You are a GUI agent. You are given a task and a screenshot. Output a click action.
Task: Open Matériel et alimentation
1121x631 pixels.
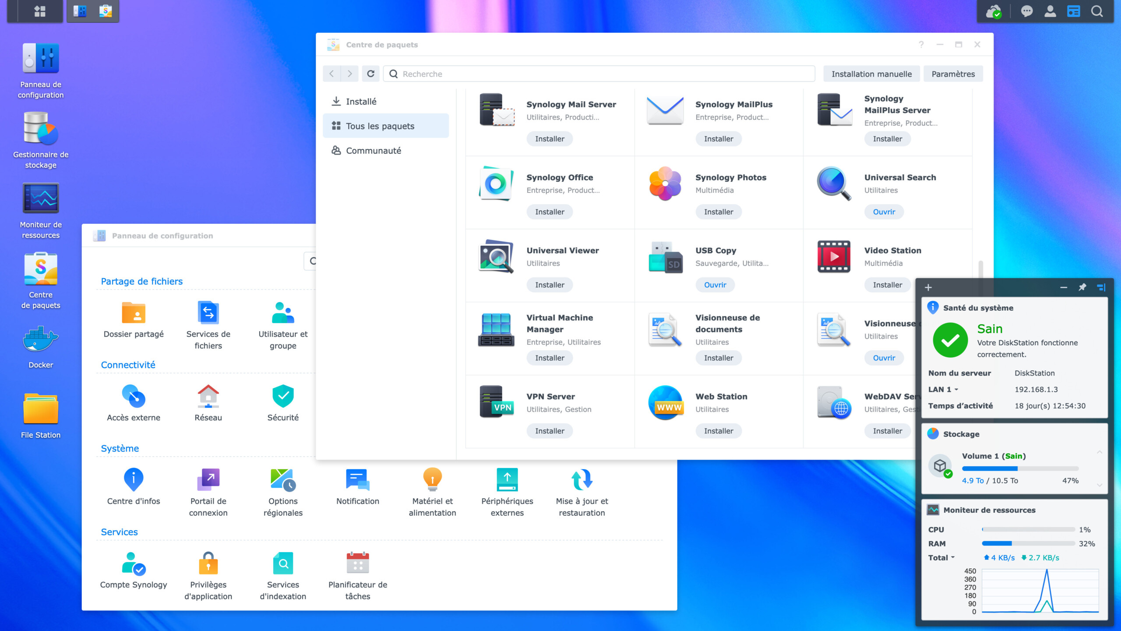point(433,493)
